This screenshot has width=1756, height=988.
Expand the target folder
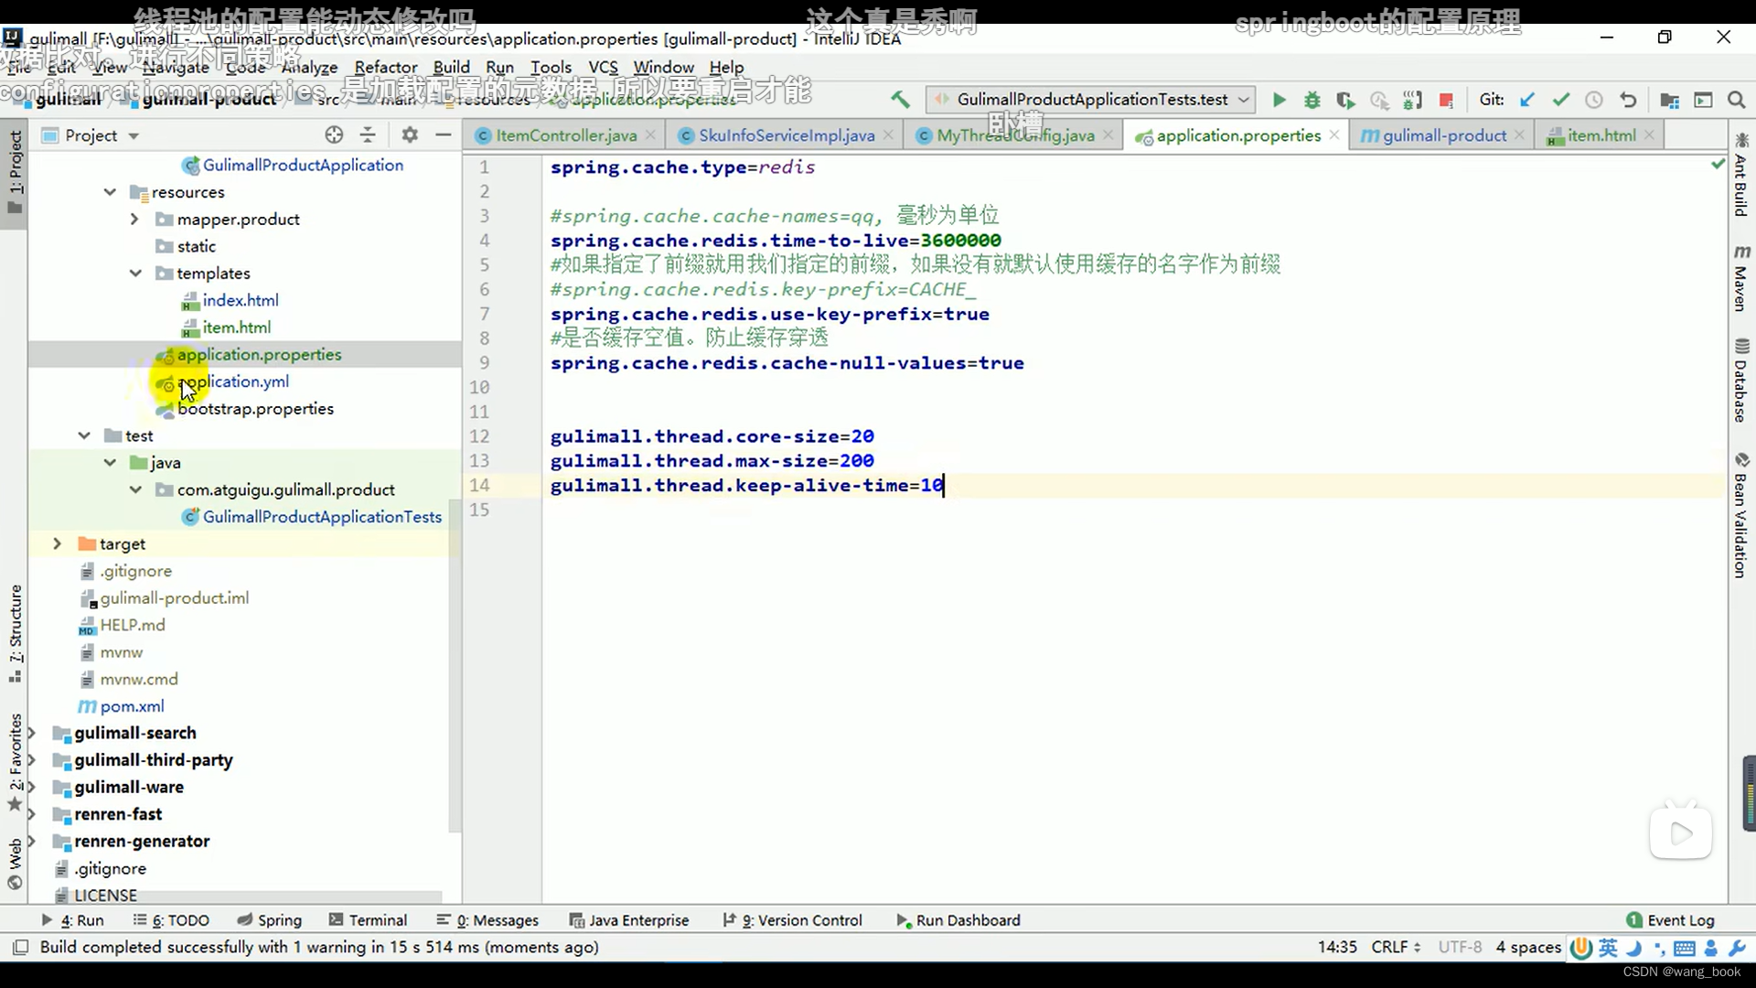pos(57,544)
